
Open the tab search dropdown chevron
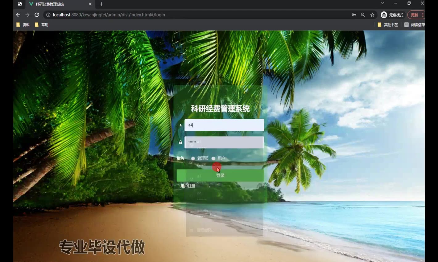382,3
